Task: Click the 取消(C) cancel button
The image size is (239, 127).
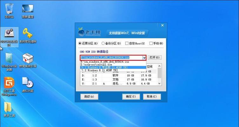Action: pyautogui.click(x=152, y=97)
